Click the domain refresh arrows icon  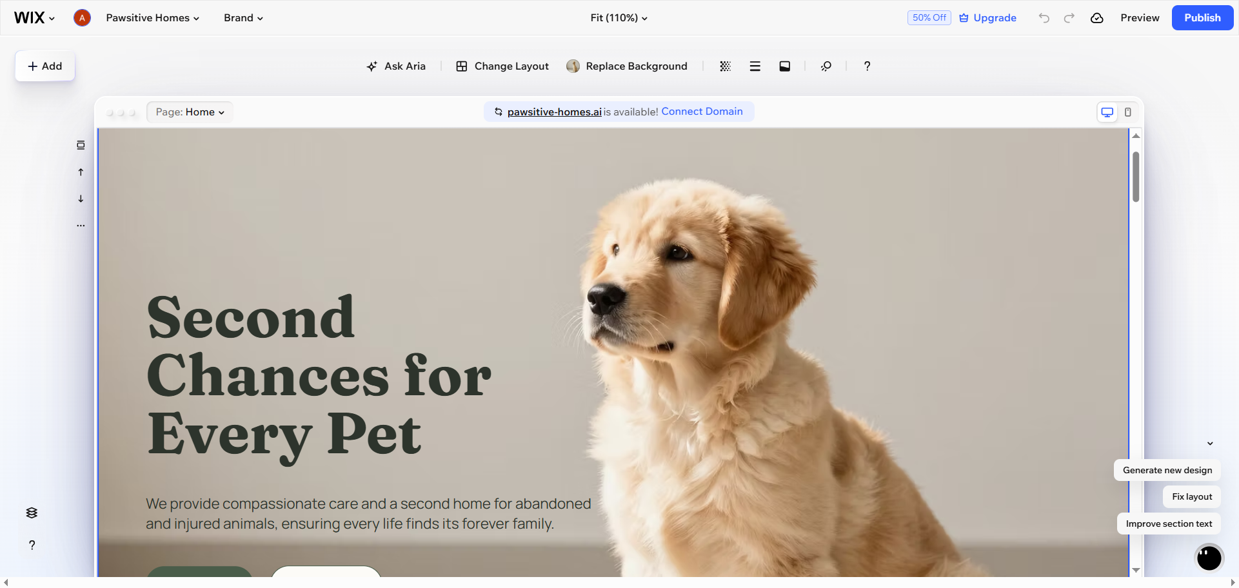(498, 112)
